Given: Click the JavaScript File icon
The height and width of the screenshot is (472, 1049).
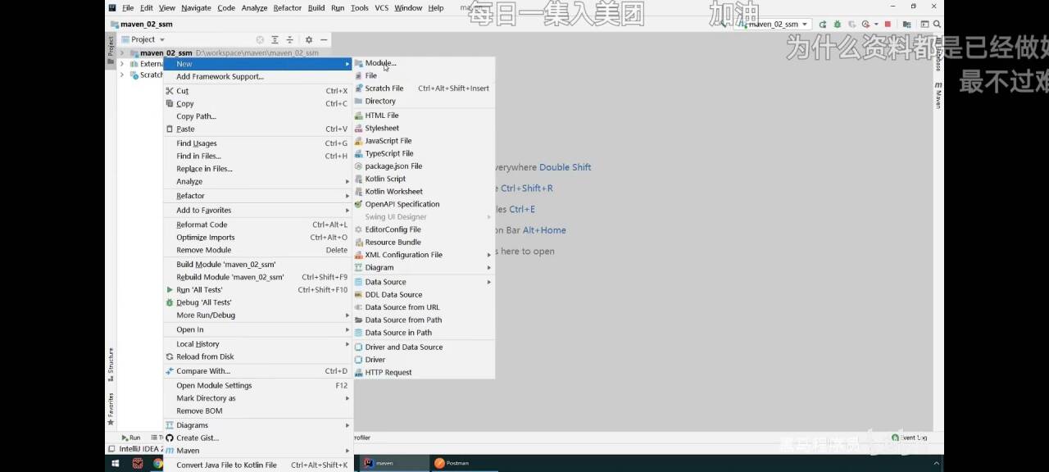Looking at the screenshot, I should (x=358, y=141).
